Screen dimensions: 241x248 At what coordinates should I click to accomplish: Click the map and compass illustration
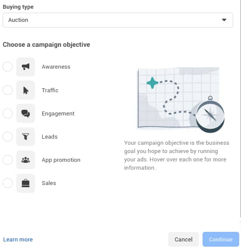(181, 100)
